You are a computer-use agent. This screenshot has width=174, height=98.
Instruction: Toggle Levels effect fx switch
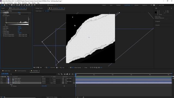pos(2,13)
